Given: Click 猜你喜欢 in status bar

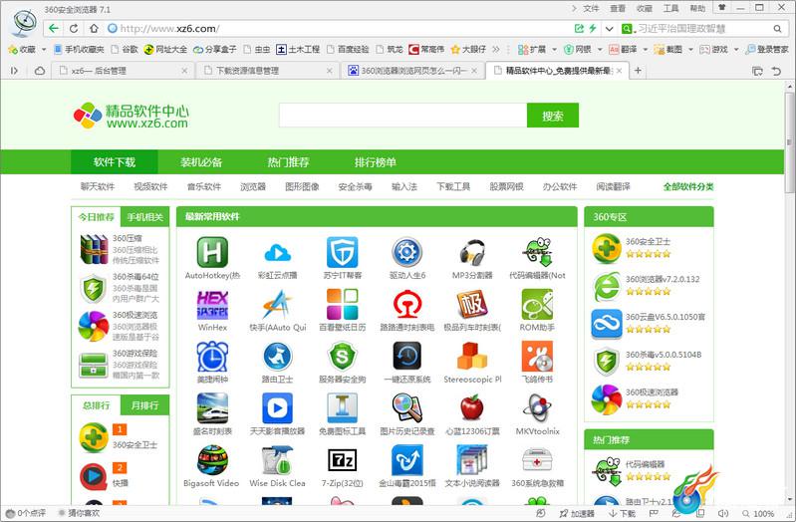Looking at the screenshot, I should click(x=79, y=513).
